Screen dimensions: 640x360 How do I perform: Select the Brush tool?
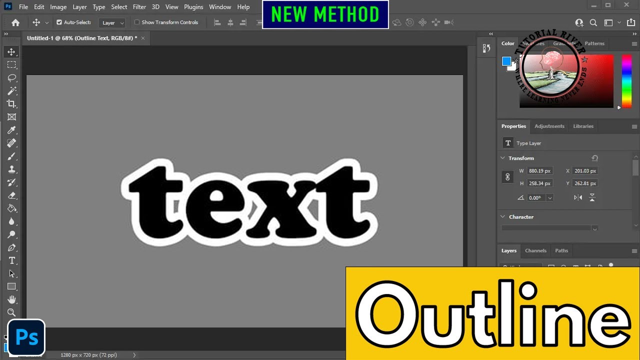[11, 156]
